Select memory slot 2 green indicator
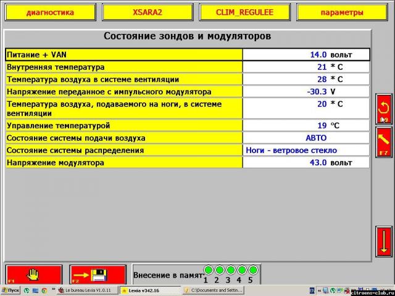The image size is (395, 296). (x=219, y=270)
